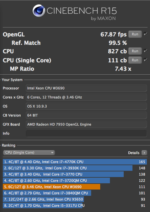The width and height of the screenshot is (150, 212).
Task: Click the OS field OS X 10.9.3
Action: 86,106
